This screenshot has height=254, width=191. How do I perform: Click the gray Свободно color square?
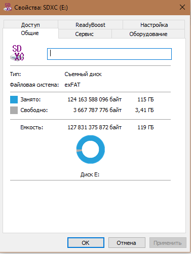(14, 110)
